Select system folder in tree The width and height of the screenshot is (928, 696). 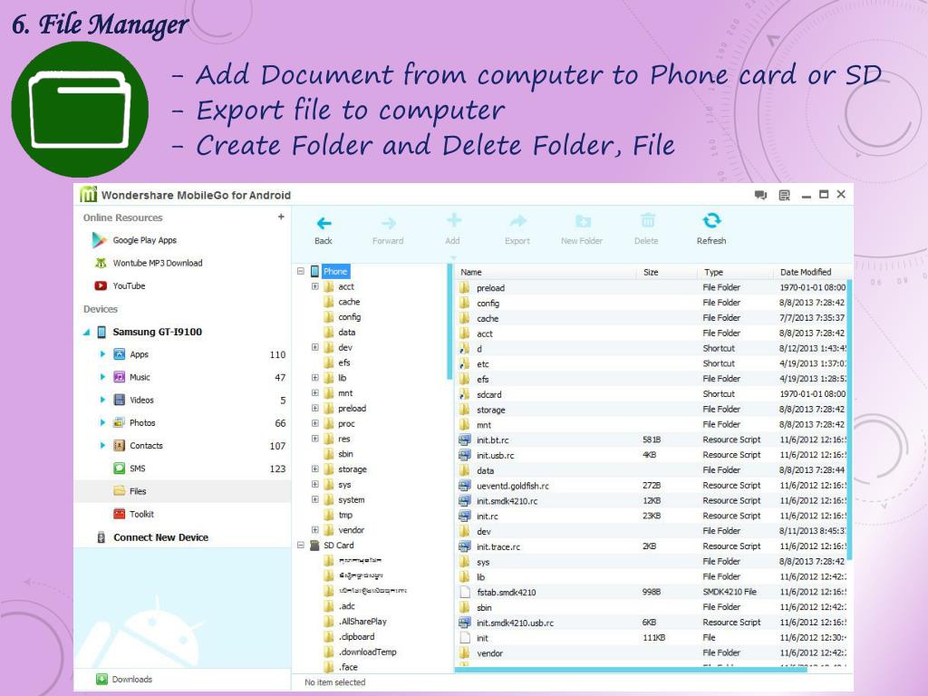[x=351, y=499]
